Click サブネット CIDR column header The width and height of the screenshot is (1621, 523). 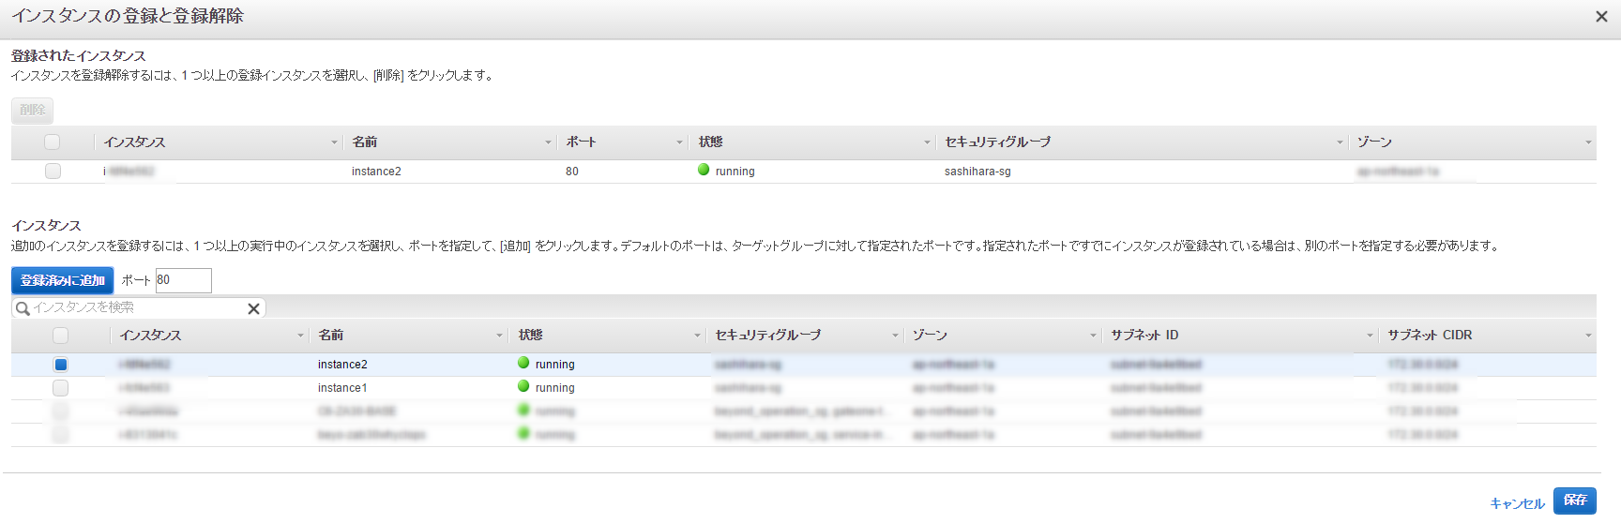click(x=1430, y=335)
